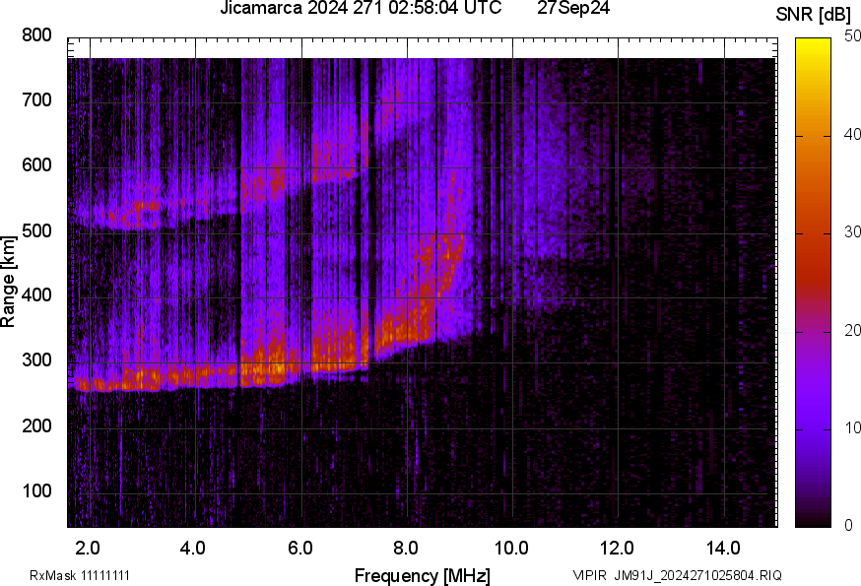
Task: Click the x-axis tick label '4.0'
Action: [193, 549]
